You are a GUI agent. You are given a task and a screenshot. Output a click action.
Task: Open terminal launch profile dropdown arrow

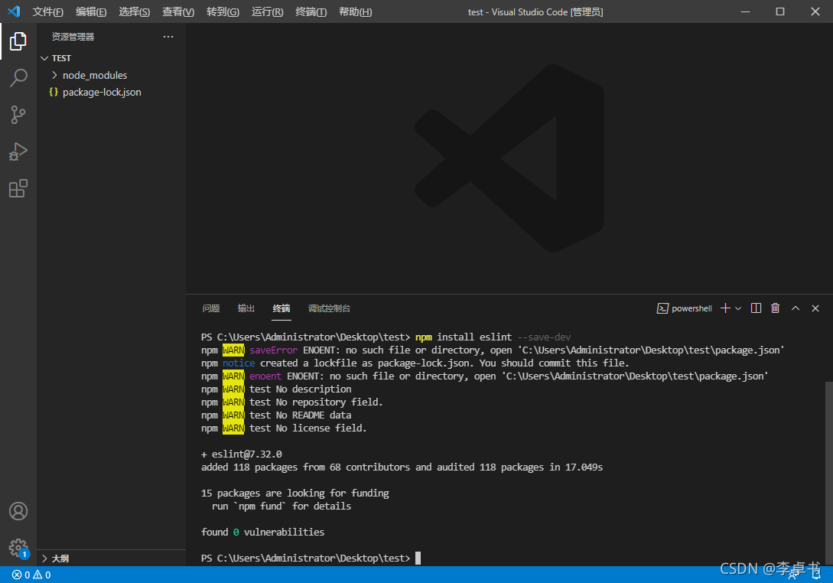(738, 309)
